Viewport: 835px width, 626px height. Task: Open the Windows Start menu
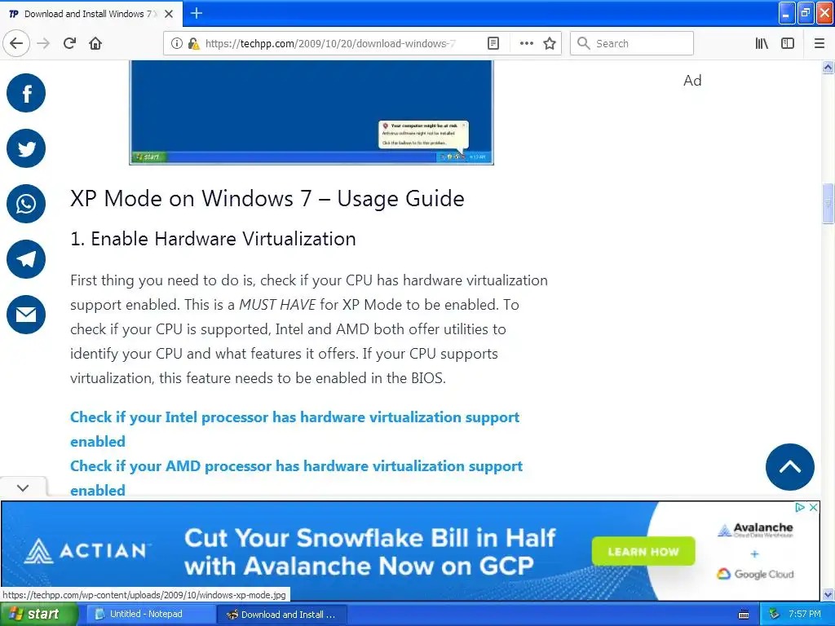coord(38,615)
